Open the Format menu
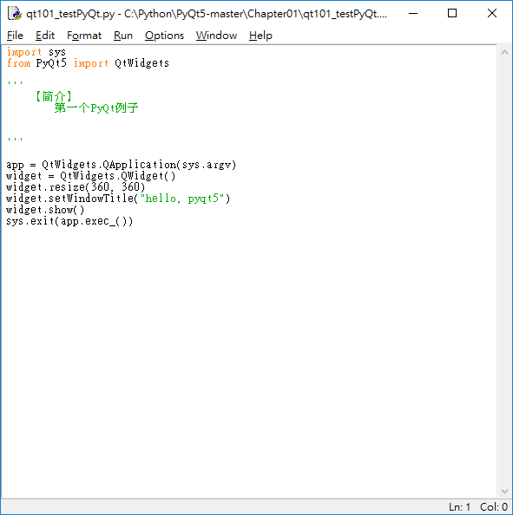This screenshot has height=515, width=513. point(84,36)
